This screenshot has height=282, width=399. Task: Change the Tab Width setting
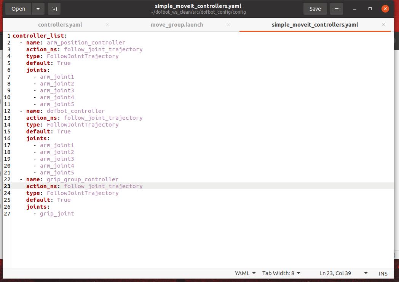(x=281, y=273)
